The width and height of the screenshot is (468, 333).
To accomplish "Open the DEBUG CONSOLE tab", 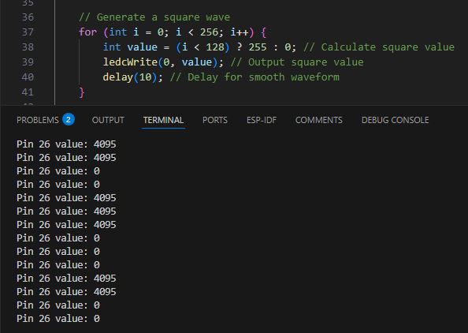I will [x=396, y=120].
